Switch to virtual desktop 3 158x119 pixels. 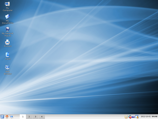pos(36,117)
